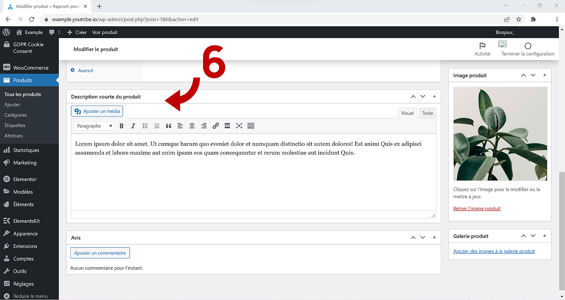Collapse the Image produit panel
Viewport: 565px width, 300px height.
545,75
